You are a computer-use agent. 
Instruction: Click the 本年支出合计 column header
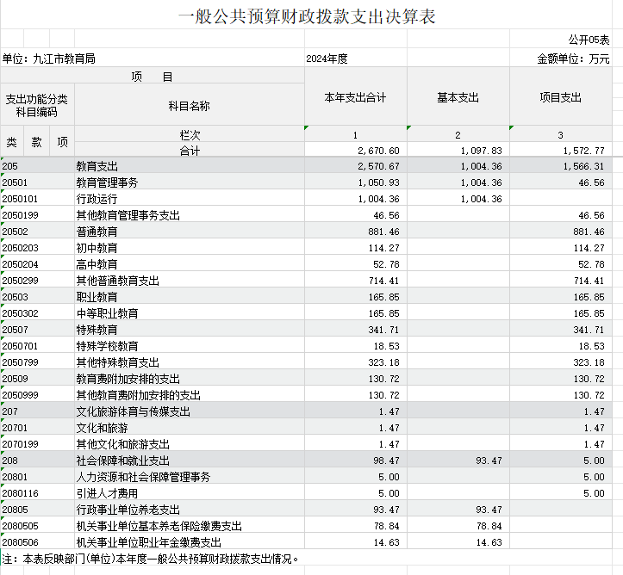point(355,97)
